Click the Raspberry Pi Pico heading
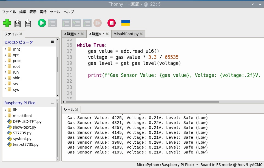This screenshot has width=264, height=168. click(20, 103)
